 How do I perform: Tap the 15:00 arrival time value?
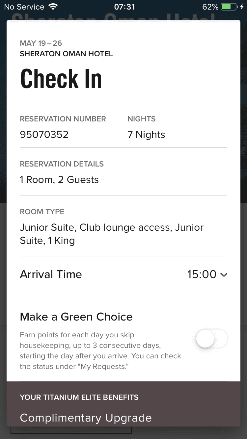coord(202,274)
